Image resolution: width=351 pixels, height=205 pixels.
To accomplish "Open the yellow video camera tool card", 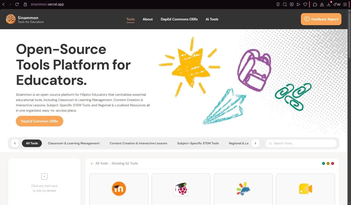I will [306, 189].
